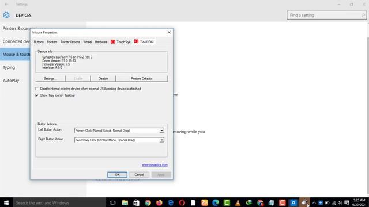Image resolution: width=369 pixels, height=207 pixels.
Task: Close the Mouse Properties dialog
Action: [x=169, y=32]
